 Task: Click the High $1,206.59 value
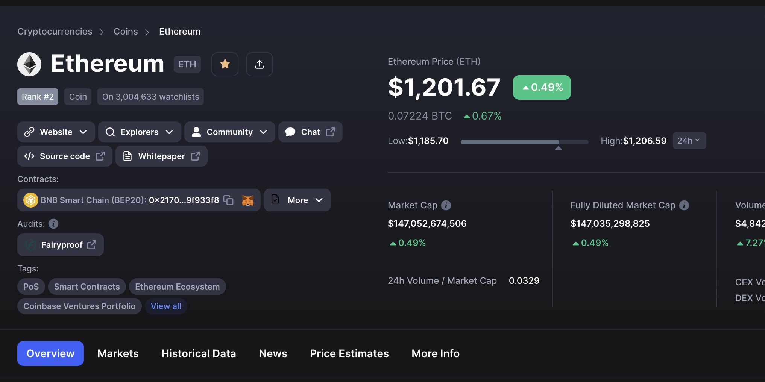[x=645, y=141]
